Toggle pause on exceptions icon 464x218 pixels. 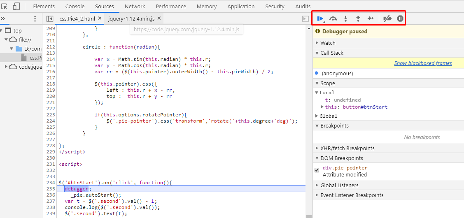(400, 19)
